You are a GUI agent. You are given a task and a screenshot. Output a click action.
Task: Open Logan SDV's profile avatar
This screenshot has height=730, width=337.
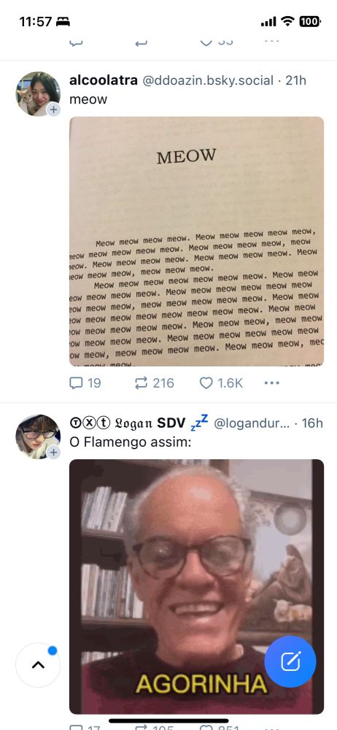(x=38, y=437)
